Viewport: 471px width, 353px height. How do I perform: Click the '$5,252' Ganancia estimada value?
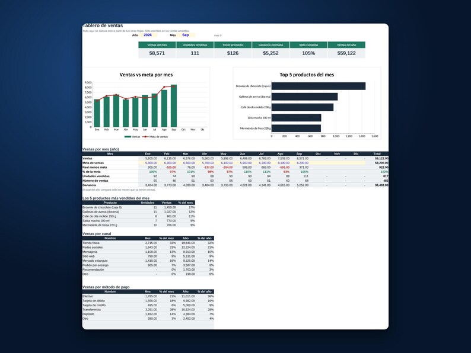coord(270,53)
